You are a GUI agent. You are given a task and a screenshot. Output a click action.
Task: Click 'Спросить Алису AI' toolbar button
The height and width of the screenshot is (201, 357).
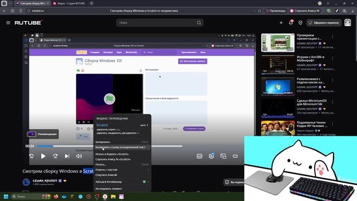point(305,11)
